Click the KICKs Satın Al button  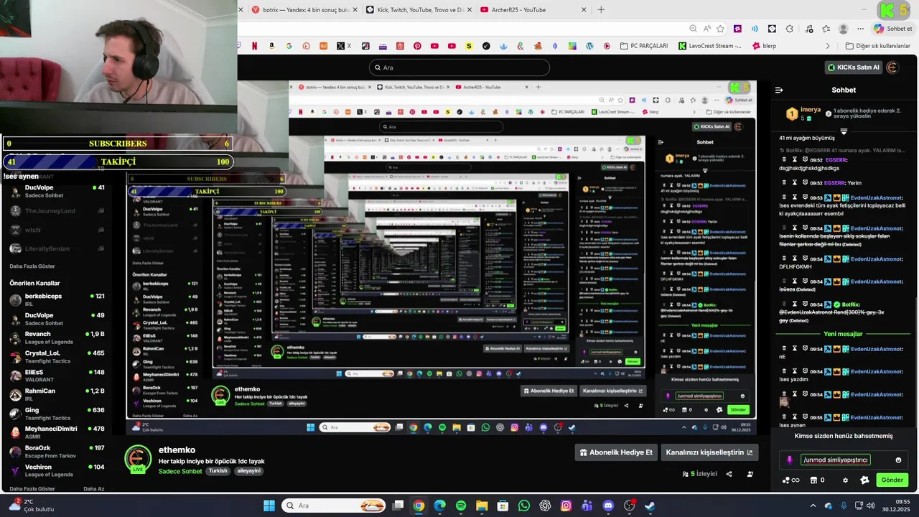tap(852, 67)
